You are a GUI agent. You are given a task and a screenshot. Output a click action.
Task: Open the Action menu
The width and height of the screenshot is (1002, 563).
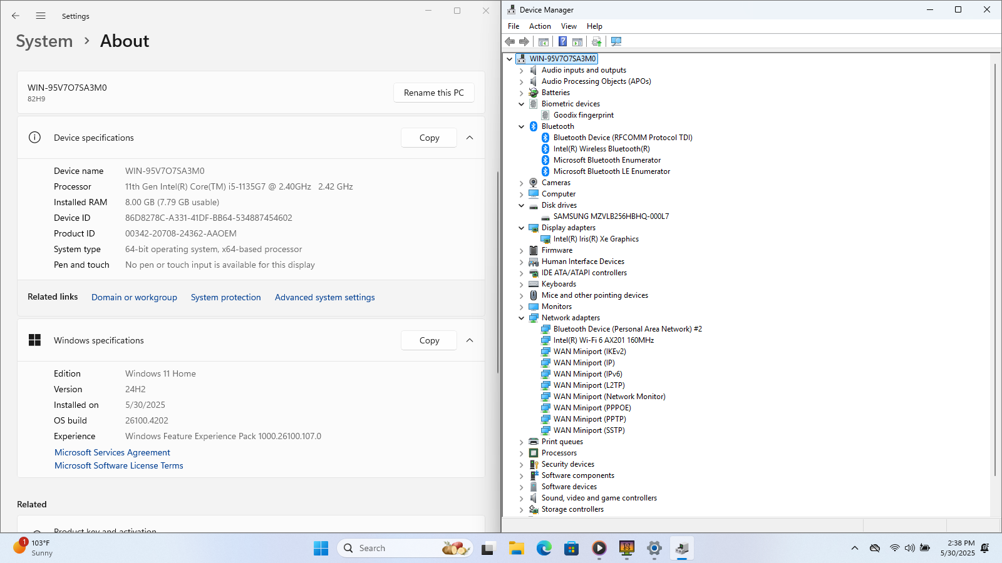[540, 26]
